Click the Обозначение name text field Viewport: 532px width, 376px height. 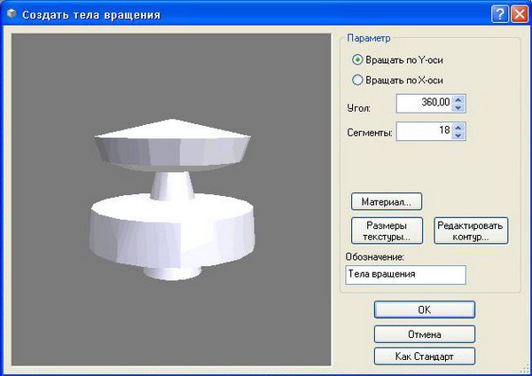pyautogui.click(x=405, y=275)
